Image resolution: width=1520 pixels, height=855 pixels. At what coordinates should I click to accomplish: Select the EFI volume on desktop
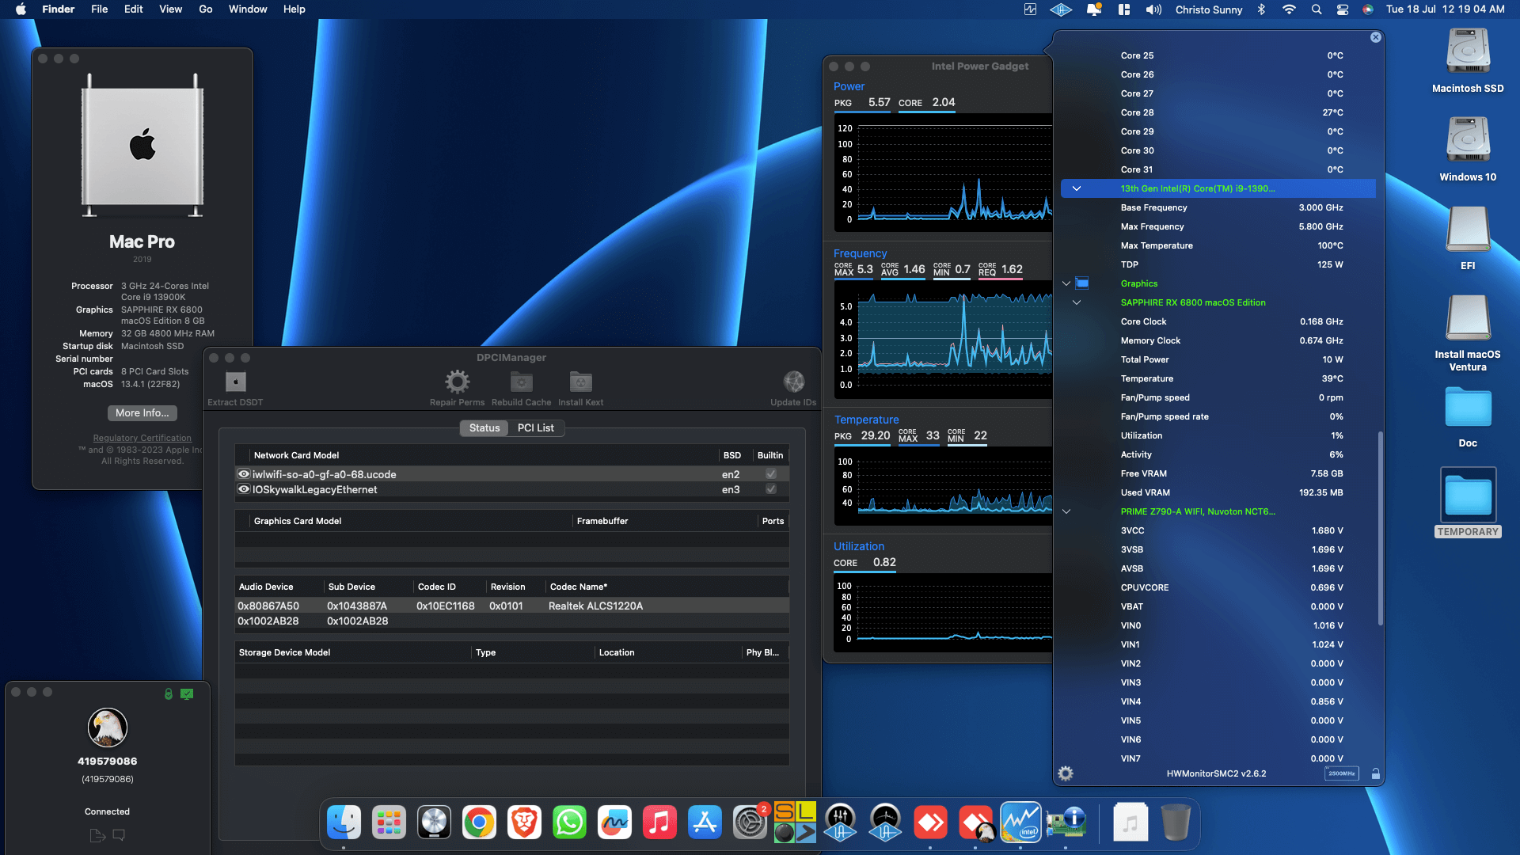pyautogui.click(x=1468, y=237)
